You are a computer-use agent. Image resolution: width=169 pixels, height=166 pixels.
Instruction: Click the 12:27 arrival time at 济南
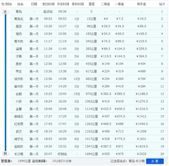(48, 56)
